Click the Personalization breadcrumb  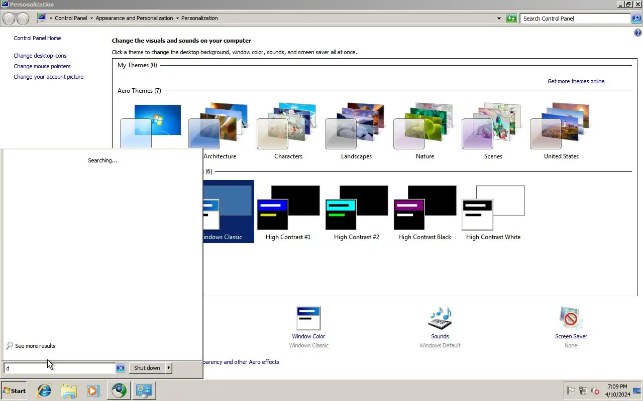click(199, 18)
